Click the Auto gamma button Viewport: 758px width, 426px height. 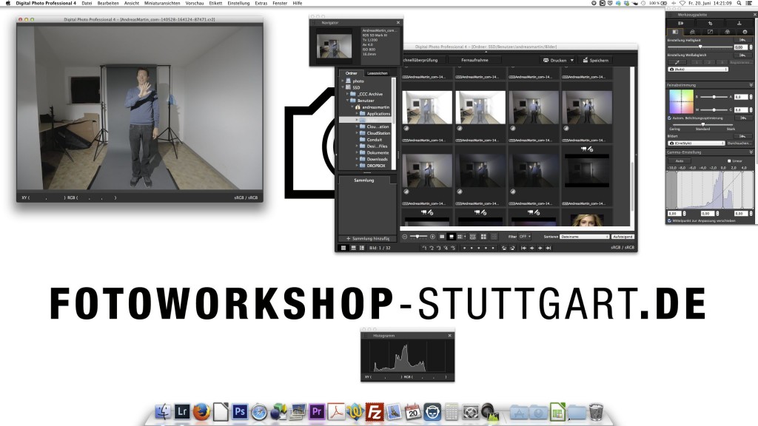[680, 160]
